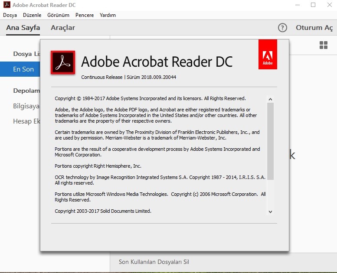Open the Düzenle menu

[32, 15]
